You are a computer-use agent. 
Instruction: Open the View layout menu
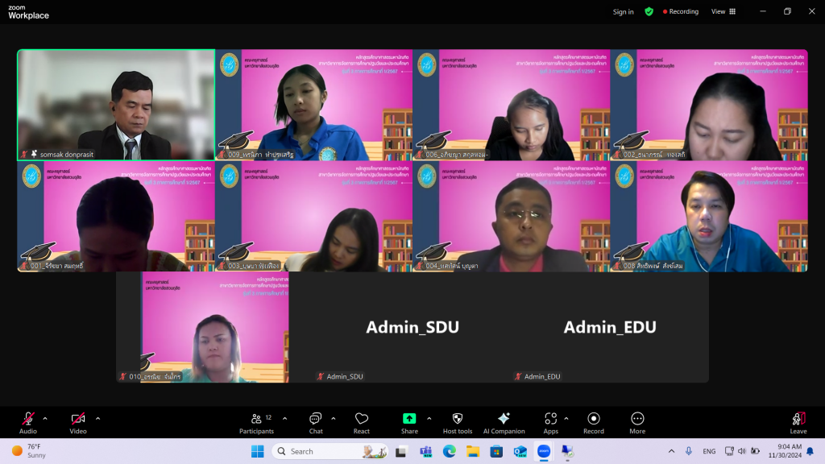723,11
